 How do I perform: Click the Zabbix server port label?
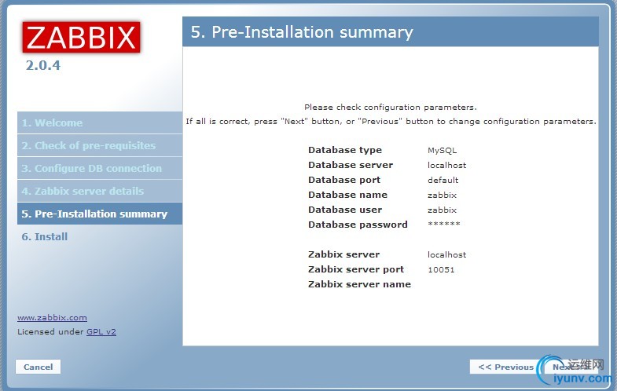tap(356, 269)
